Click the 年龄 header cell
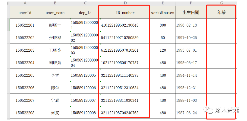Viewport: 247px width, 121px height. 222,12
